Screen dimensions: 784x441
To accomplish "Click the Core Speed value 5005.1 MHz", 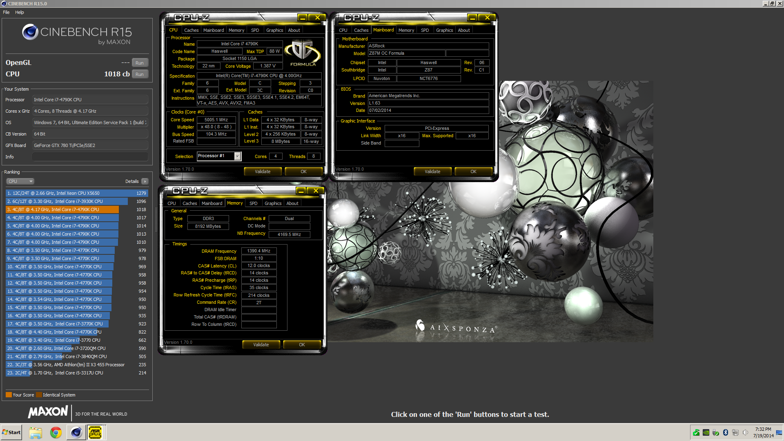I will [216, 120].
